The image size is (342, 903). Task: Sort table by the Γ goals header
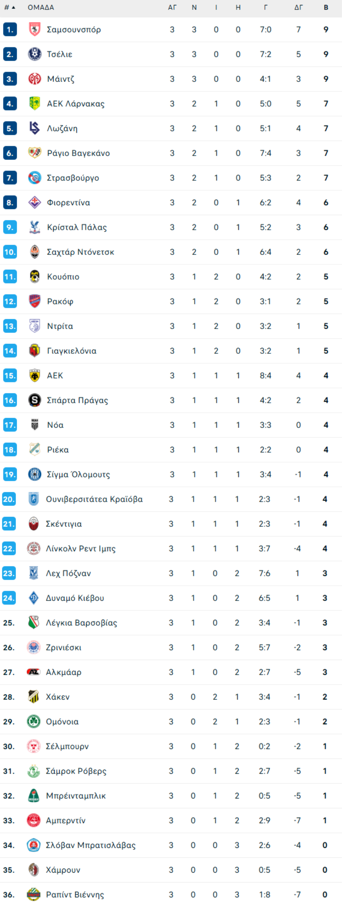click(x=265, y=8)
